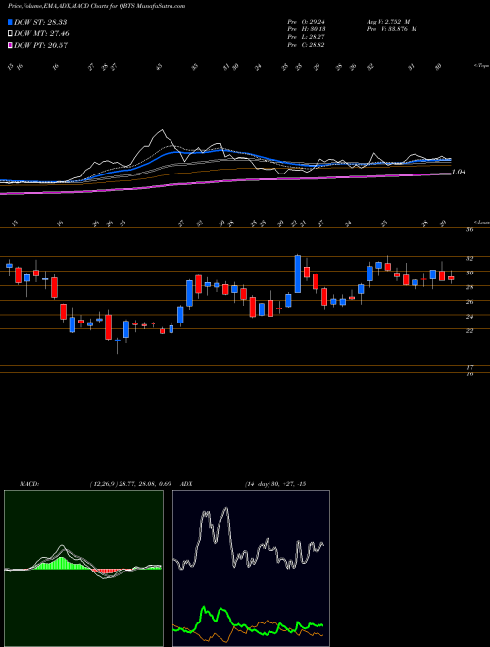Click the 30 price axis label
Screen dimensions: 490x647
pos(469,273)
